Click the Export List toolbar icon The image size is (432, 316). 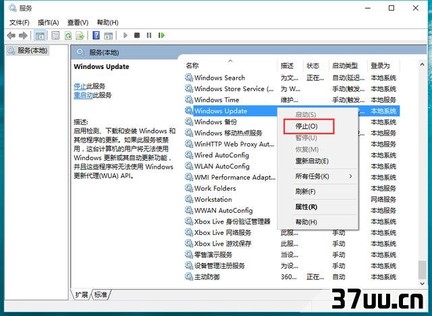pyautogui.click(x=80, y=35)
